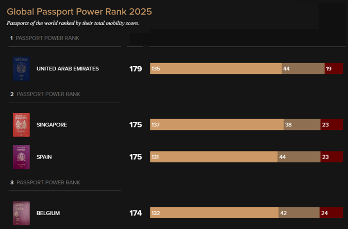The height and width of the screenshot is (229, 348).
Task: Click UAE's dark red segment showing 19
Action: [x=334, y=69]
